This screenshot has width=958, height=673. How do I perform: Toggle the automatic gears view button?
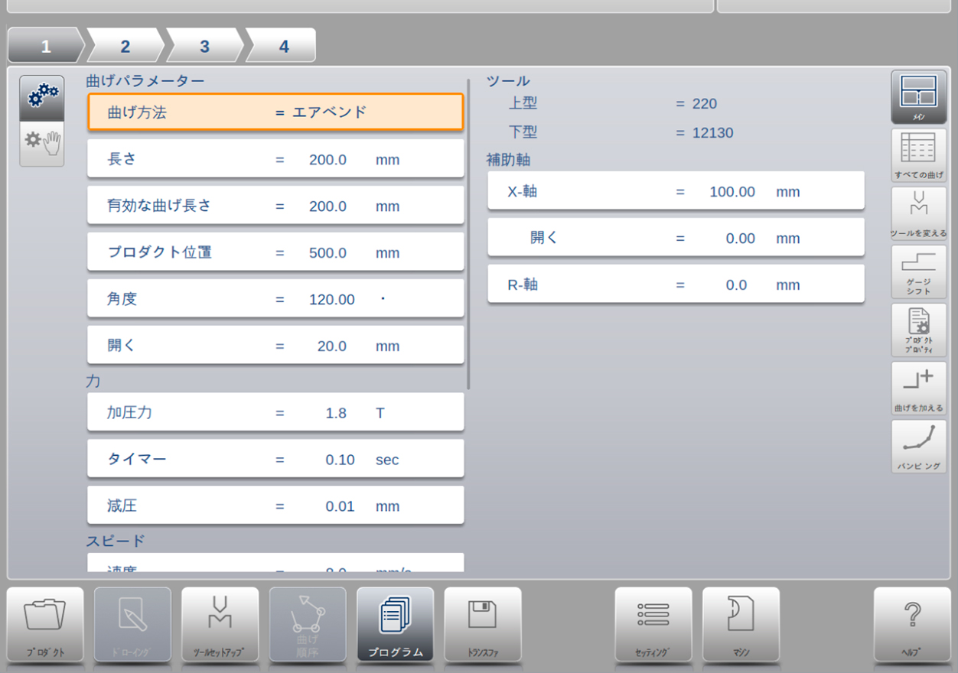tap(42, 97)
